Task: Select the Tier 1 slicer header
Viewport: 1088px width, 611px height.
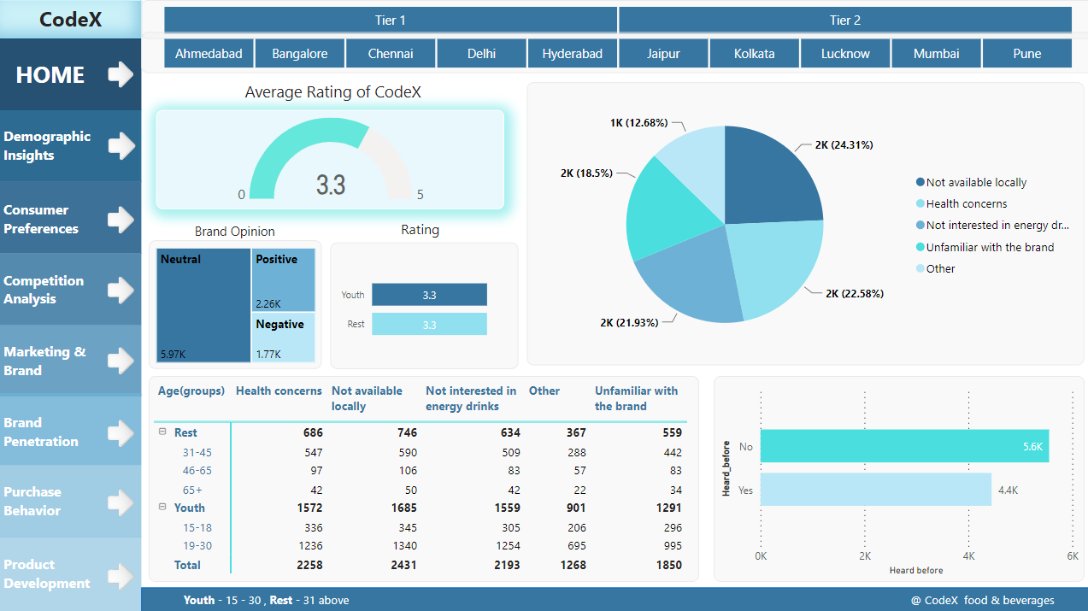Action: pos(391,20)
